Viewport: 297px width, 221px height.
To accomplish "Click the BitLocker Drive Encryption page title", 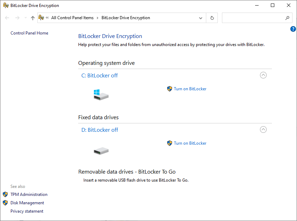I will (x=110, y=36).
